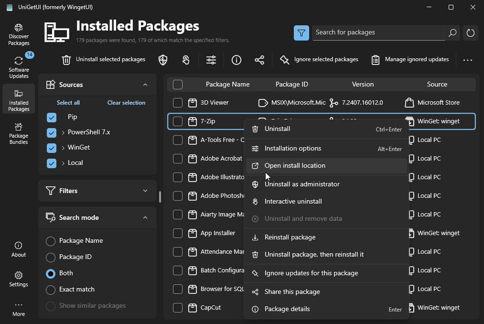Viewport: 484px width, 324px height.
Task: Click Clear selection link
Action: [x=126, y=103]
